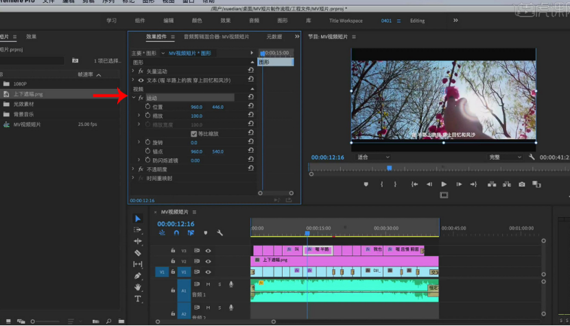Choose the Hand tool
This screenshot has height=326, width=570.
[x=138, y=287]
